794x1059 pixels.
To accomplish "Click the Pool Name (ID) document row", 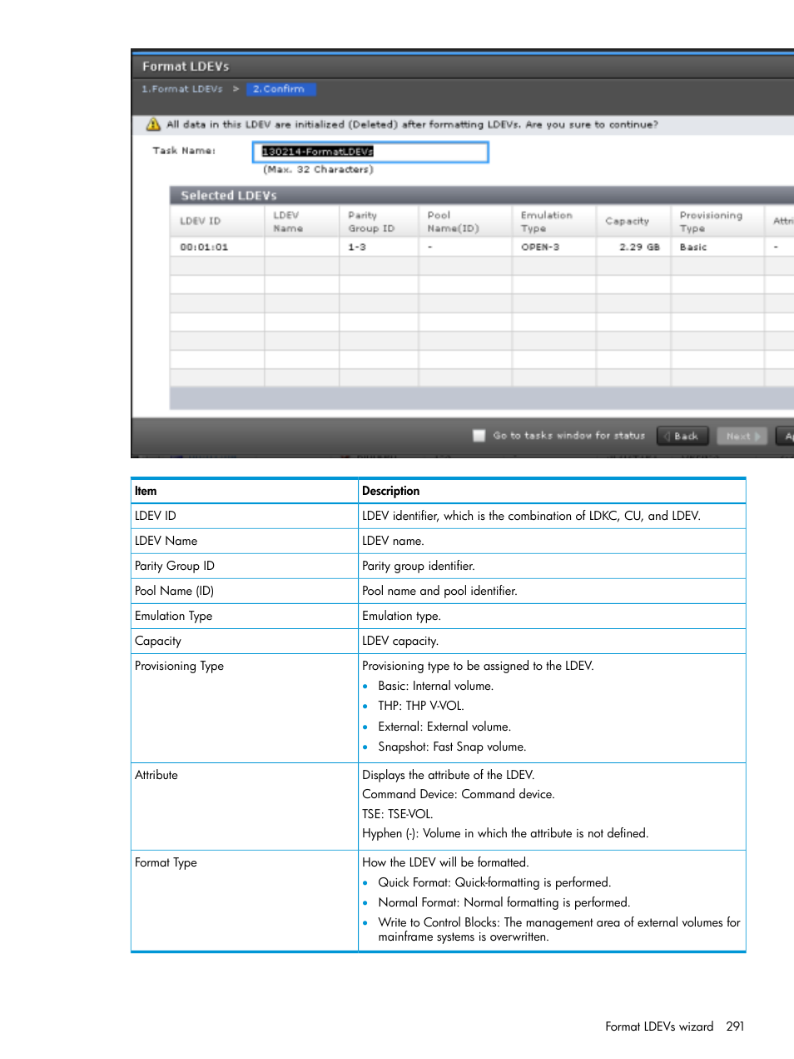I will 438,591.
